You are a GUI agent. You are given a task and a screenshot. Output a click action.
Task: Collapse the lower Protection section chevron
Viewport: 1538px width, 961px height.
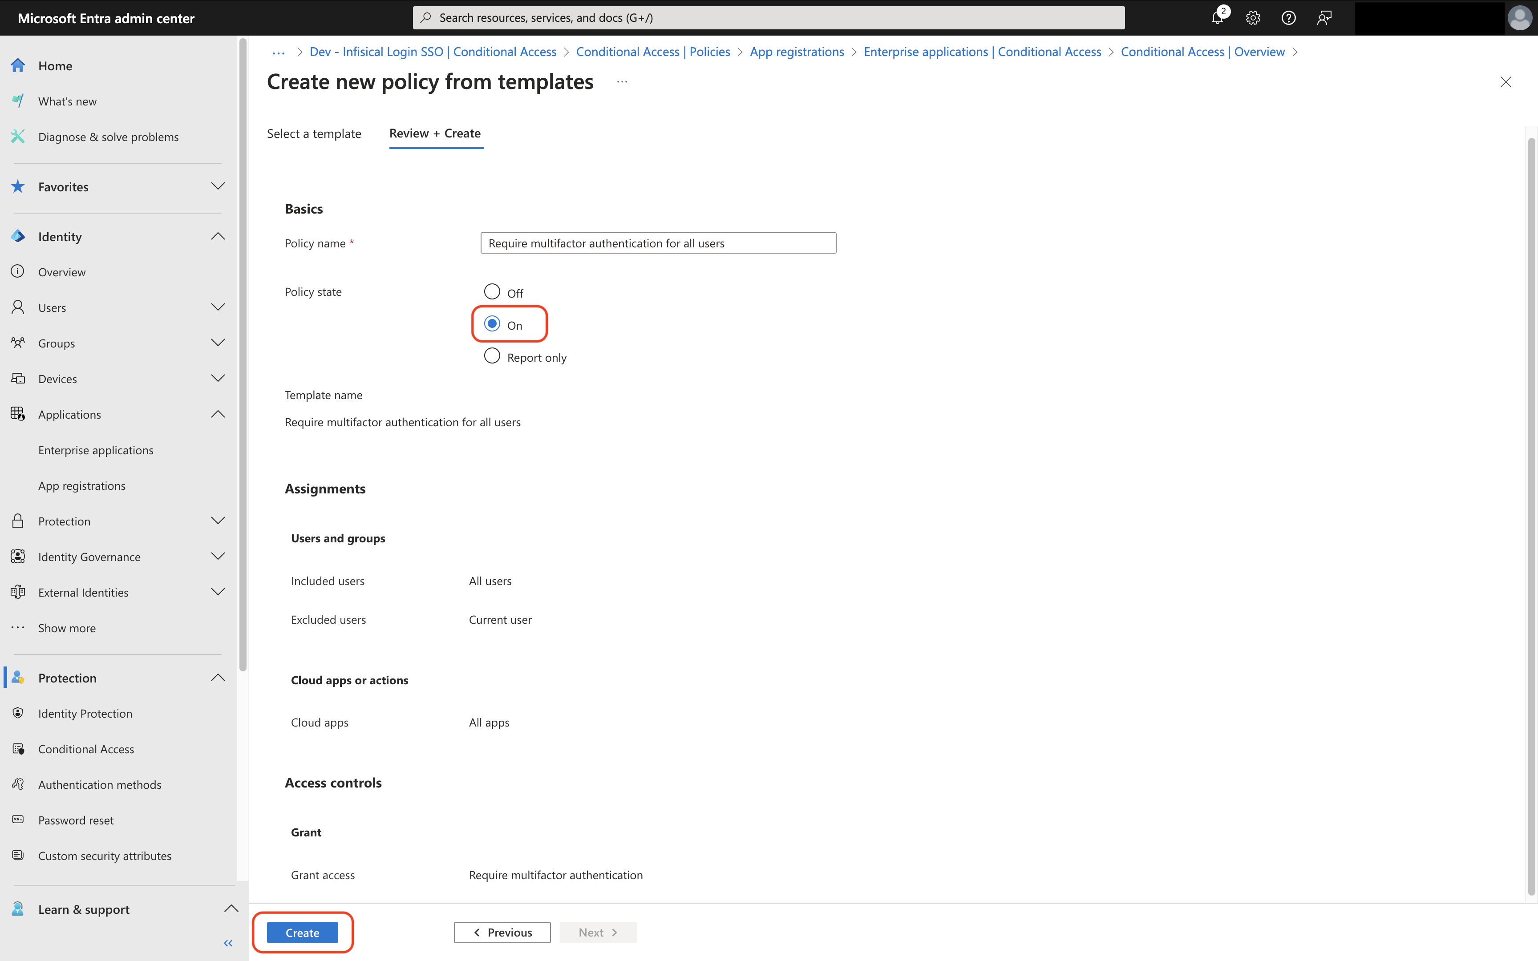pos(218,678)
